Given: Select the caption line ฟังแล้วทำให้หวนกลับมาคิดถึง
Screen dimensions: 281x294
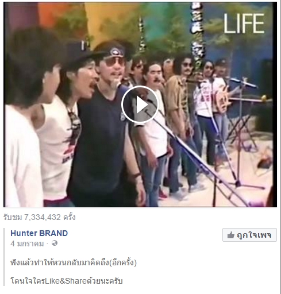Looking at the screenshot, I should coord(74,262).
